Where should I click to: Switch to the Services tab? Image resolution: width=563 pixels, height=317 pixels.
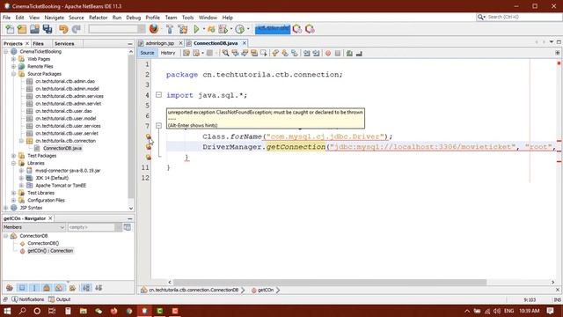tap(64, 43)
